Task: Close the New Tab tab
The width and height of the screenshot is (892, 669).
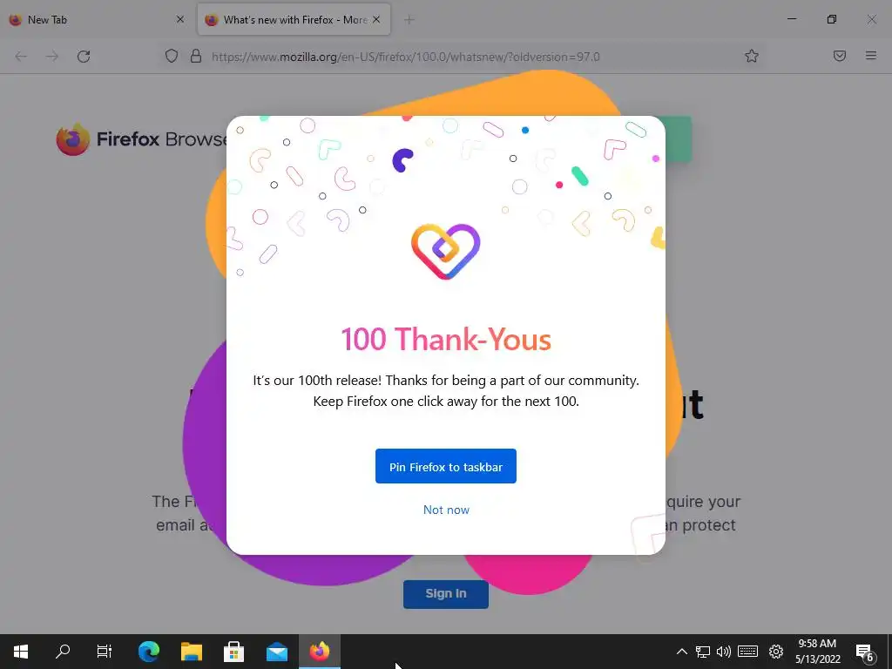Action: (x=180, y=20)
